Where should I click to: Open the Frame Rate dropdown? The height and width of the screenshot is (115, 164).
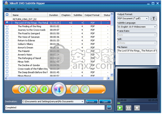click(155, 35)
